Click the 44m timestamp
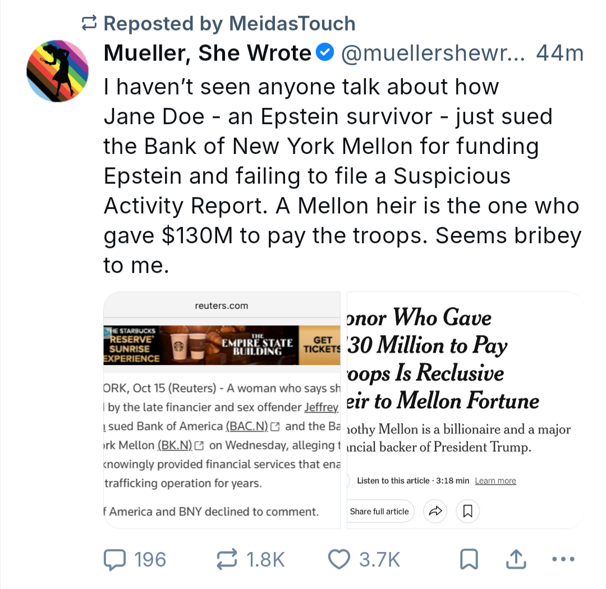Image resolution: width=606 pixels, height=589 pixels. [x=559, y=53]
